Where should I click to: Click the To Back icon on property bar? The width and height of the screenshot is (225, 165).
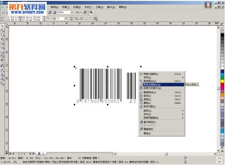point(90,18)
